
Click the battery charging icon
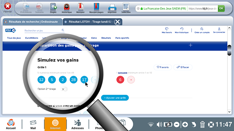pyautogui.click(x=168, y=125)
